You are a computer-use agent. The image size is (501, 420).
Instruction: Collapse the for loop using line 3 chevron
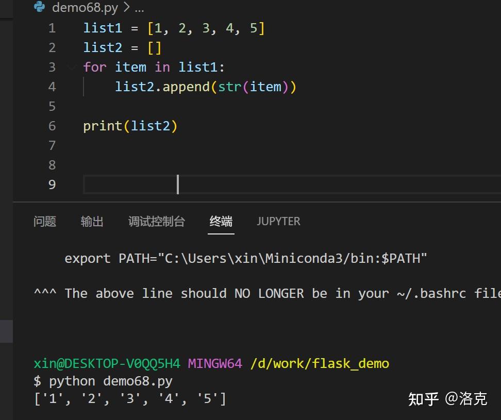72,67
